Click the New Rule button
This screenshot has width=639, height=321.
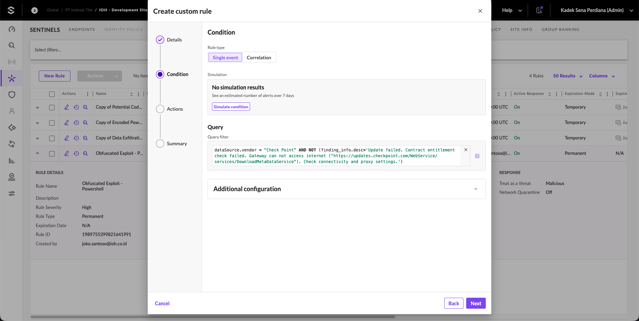[x=55, y=76]
